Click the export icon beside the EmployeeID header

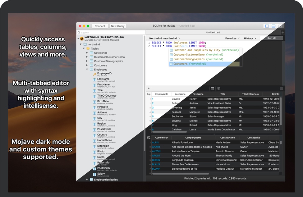149,94
